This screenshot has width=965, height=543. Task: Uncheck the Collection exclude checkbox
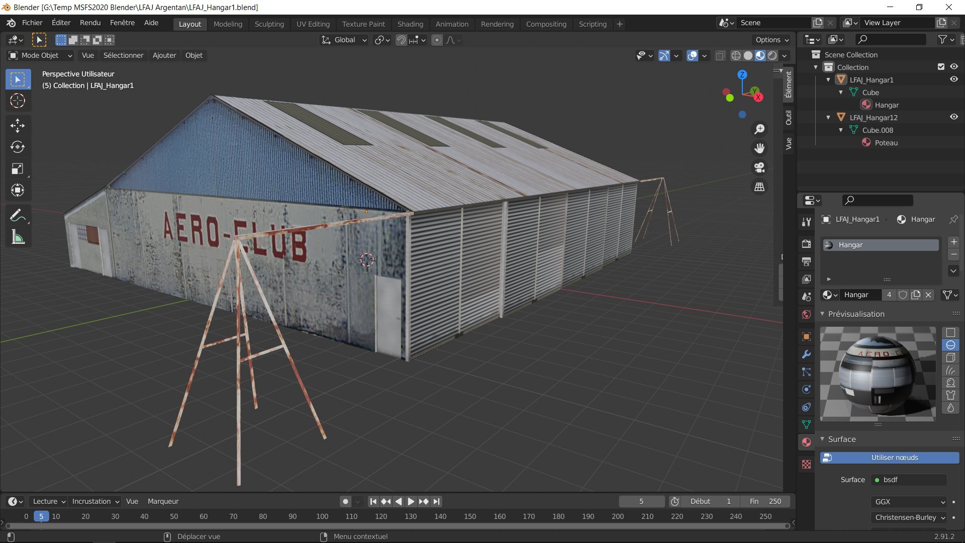pyautogui.click(x=941, y=67)
